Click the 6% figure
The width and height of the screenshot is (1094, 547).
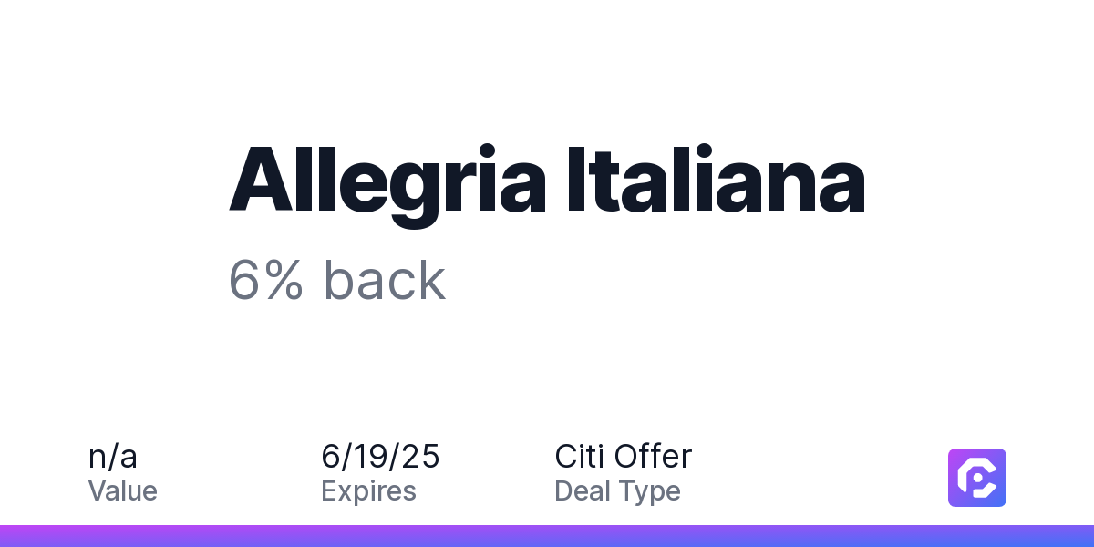266,281
